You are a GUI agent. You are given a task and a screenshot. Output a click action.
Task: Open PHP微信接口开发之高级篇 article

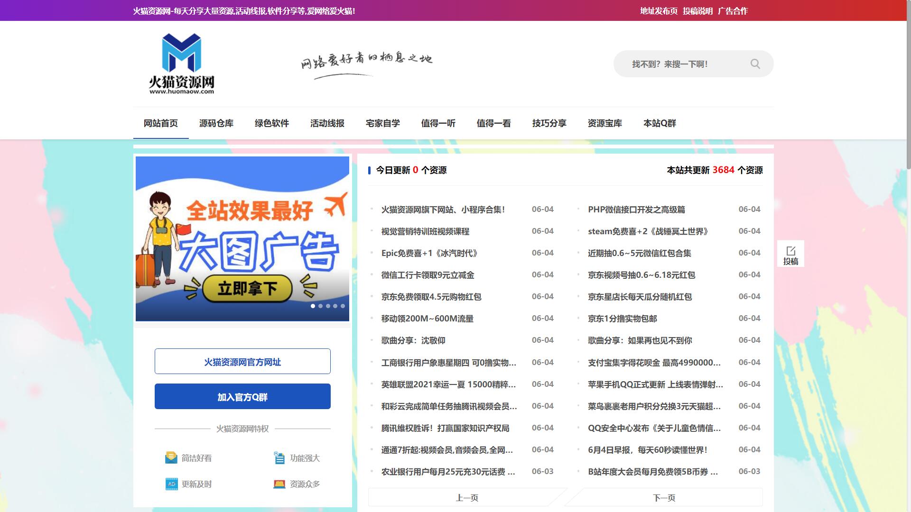[636, 210]
